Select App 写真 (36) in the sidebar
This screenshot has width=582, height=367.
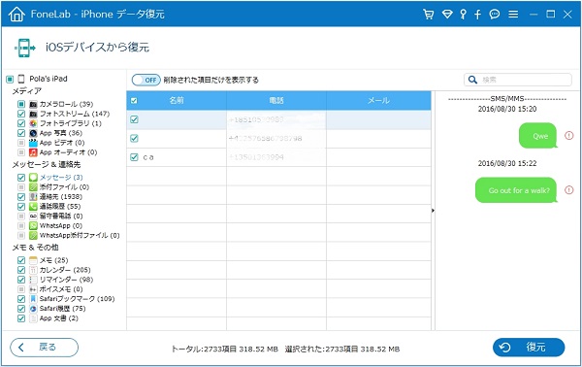[61, 133]
